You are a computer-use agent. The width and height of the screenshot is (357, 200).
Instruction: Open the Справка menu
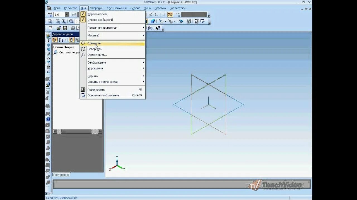click(x=160, y=8)
